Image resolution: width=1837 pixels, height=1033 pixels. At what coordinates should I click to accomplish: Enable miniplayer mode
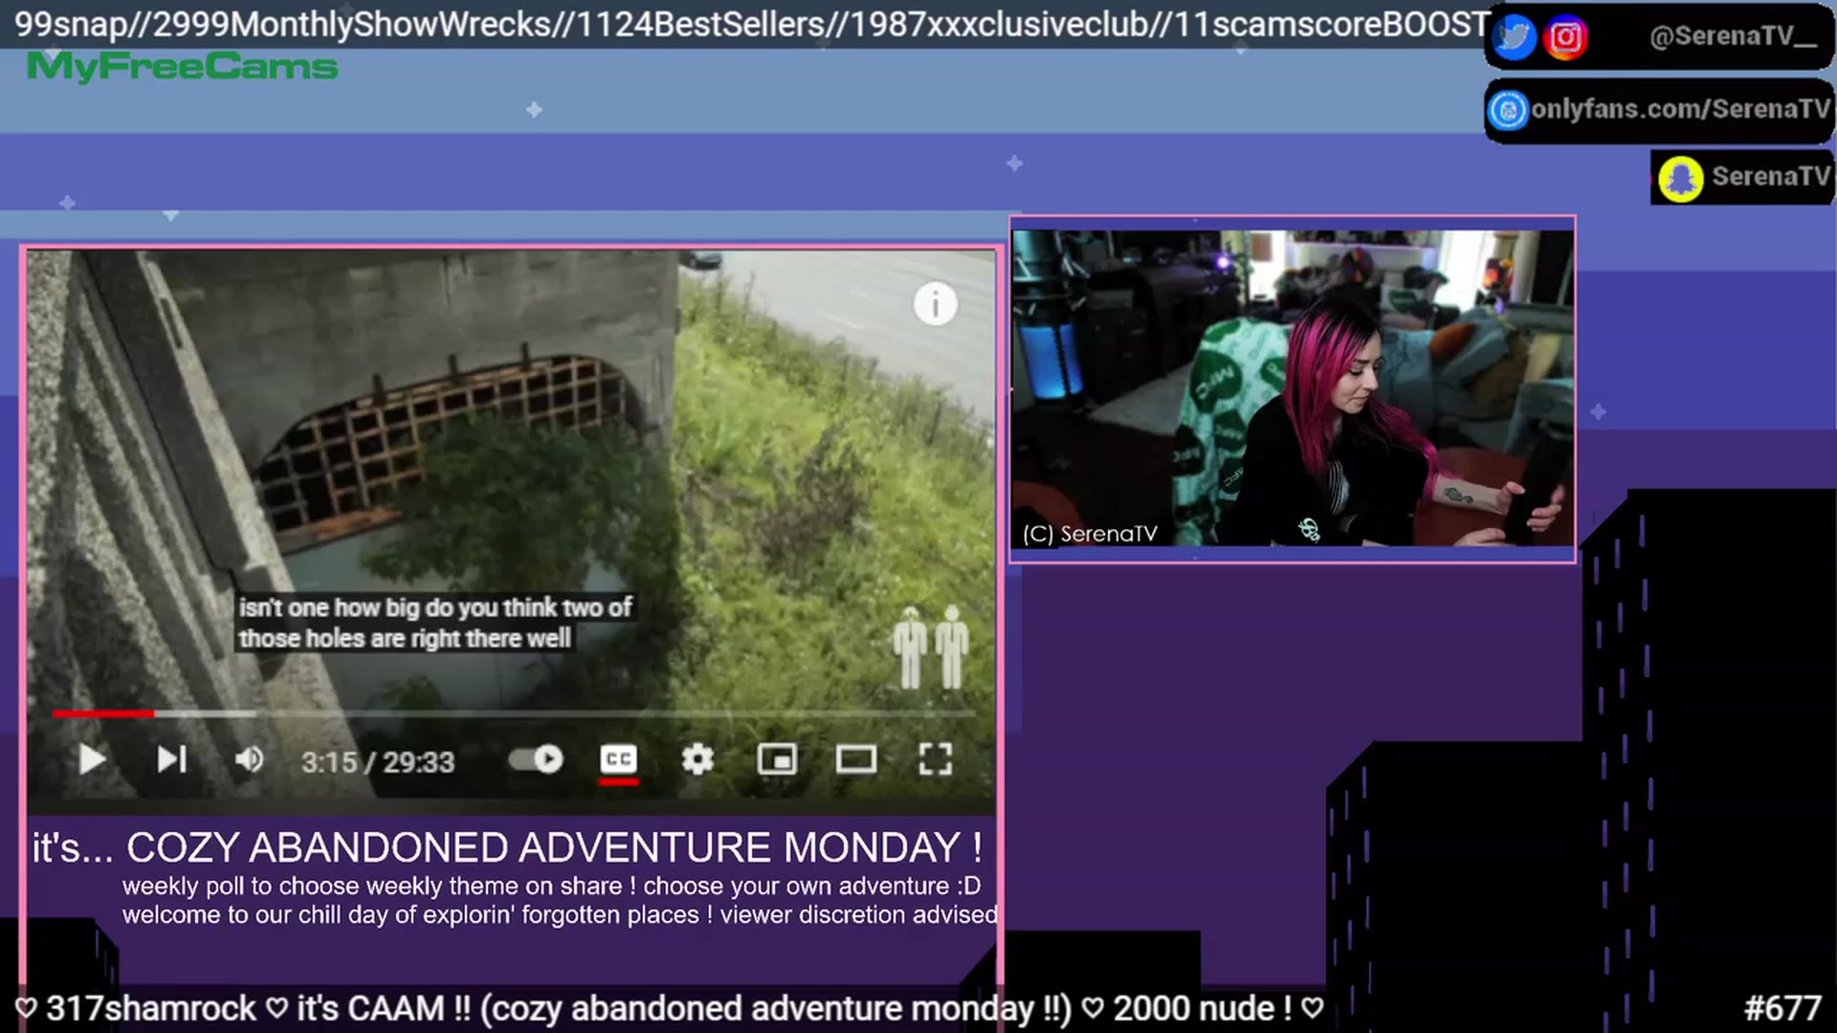777,760
